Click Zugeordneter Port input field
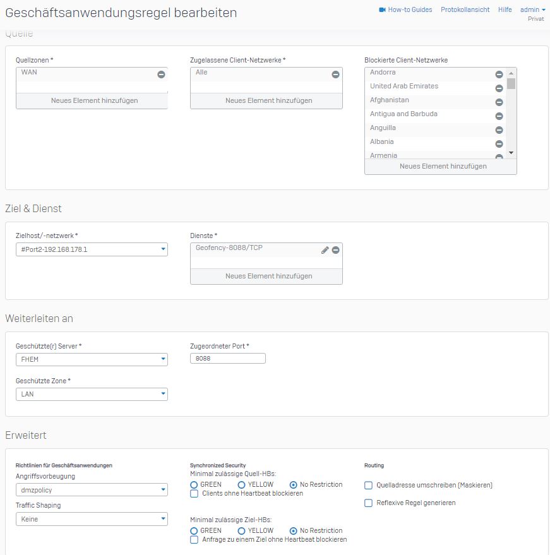Image resolution: width=550 pixels, height=555 pixels. pos(227,359)
